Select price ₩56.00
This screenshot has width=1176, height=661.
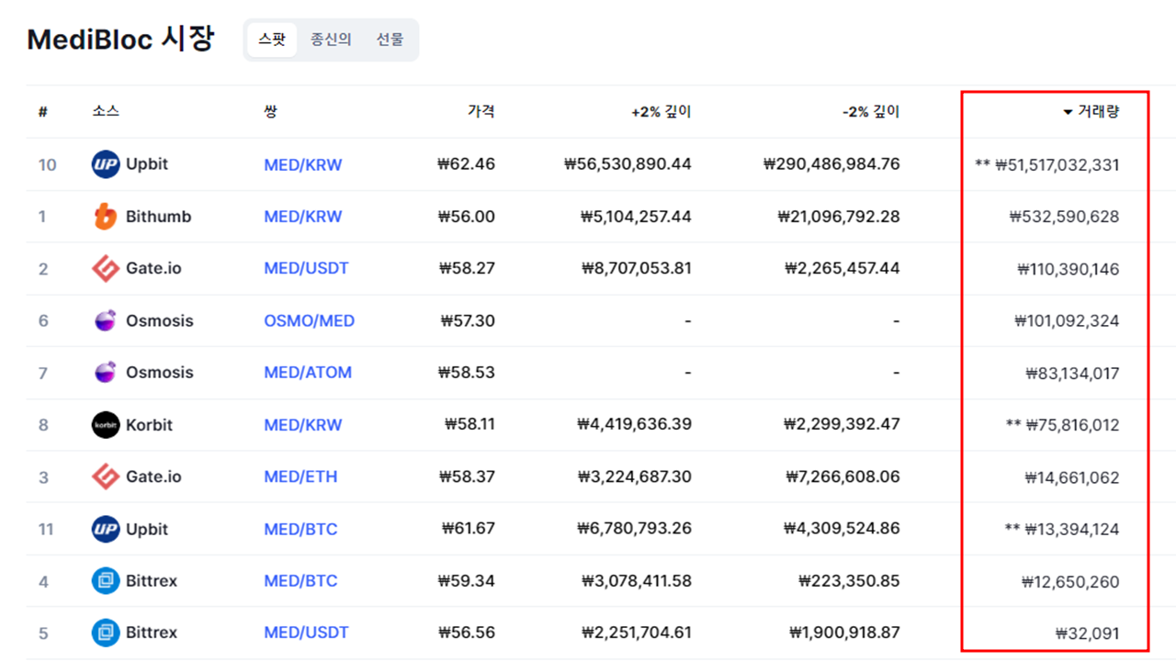pos(467,217)
